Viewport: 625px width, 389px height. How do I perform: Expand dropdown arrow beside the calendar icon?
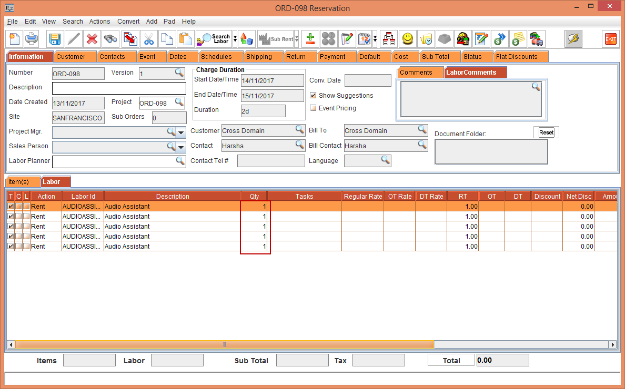[x=375, y=39]
